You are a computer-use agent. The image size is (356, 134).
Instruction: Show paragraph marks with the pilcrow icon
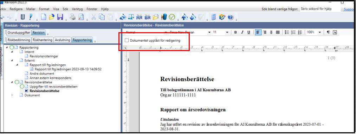pyautogui.click(x=328, y=32)
